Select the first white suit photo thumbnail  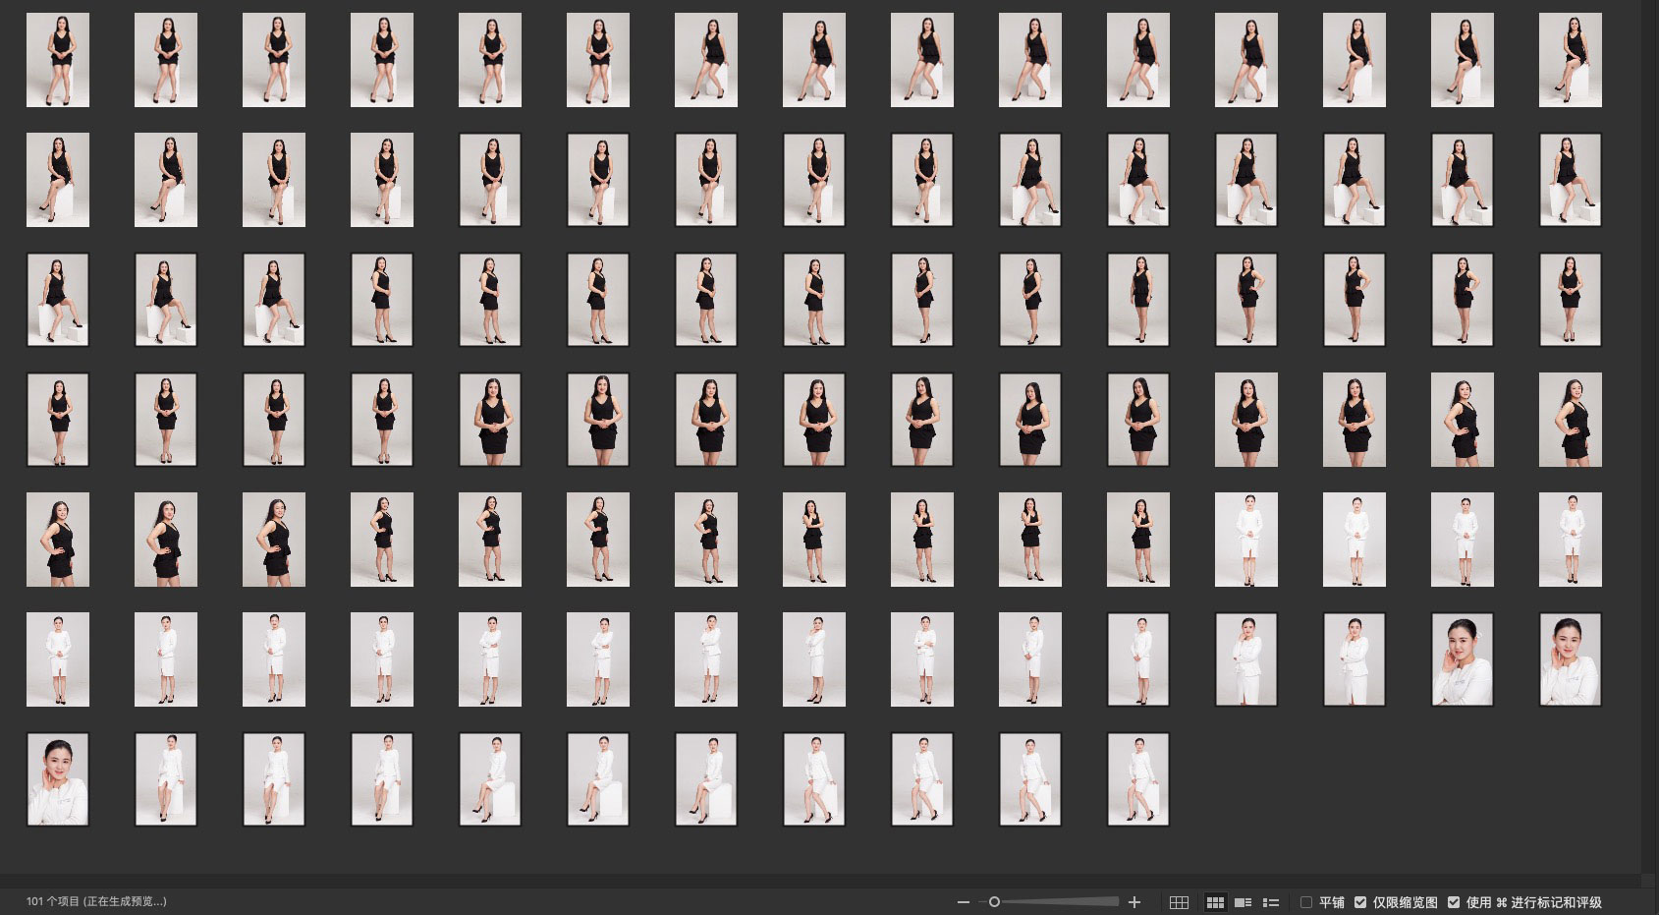1246,540
